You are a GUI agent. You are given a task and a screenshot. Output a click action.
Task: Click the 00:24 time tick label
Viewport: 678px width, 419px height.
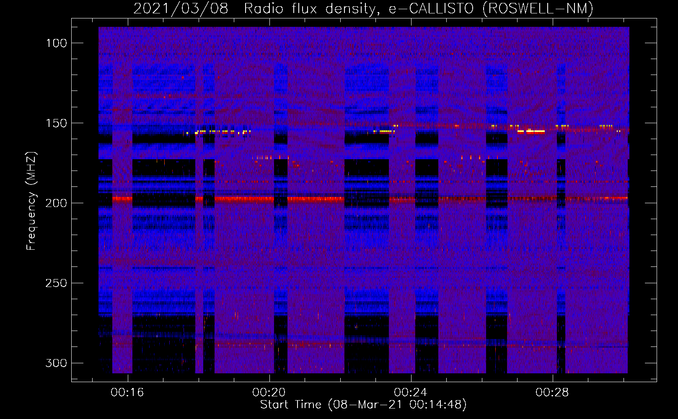click(x=411, y=392)
